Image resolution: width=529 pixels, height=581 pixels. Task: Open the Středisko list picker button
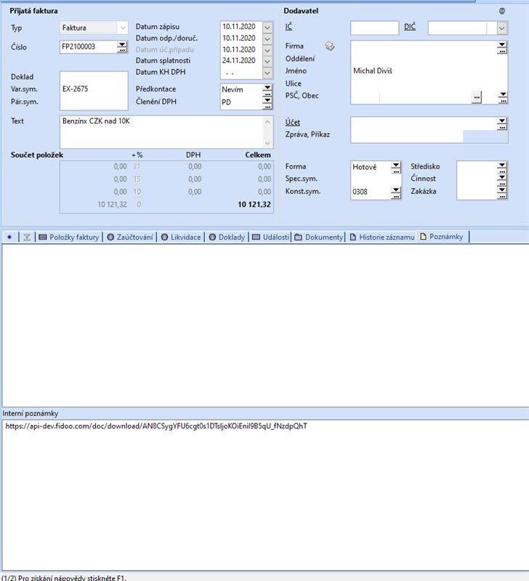pos(502,167)
